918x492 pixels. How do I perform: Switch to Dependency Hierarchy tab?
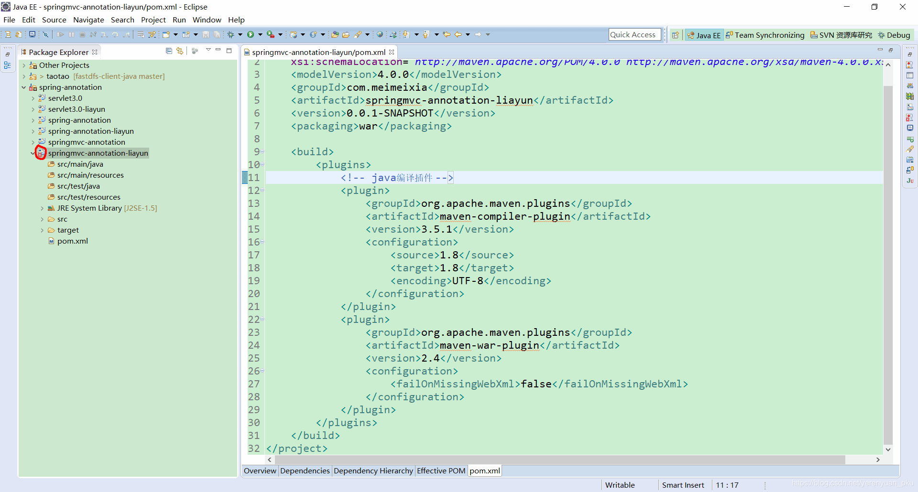point(373,471)
